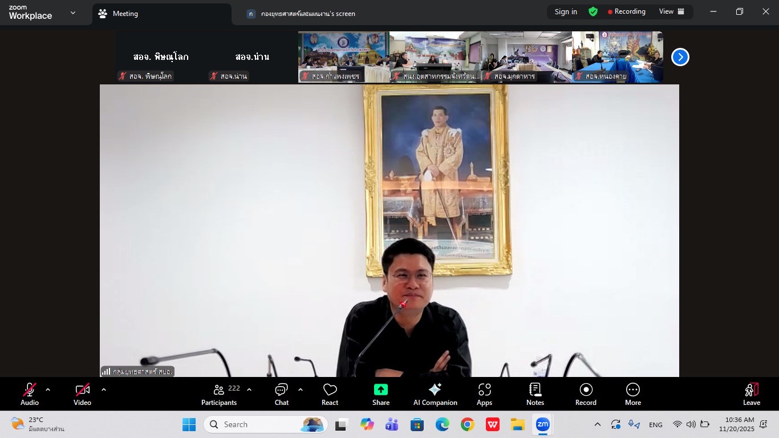Click the Sign in button
Screen dimensions: 779x438
pyautogui.click(x=566, y=12)
